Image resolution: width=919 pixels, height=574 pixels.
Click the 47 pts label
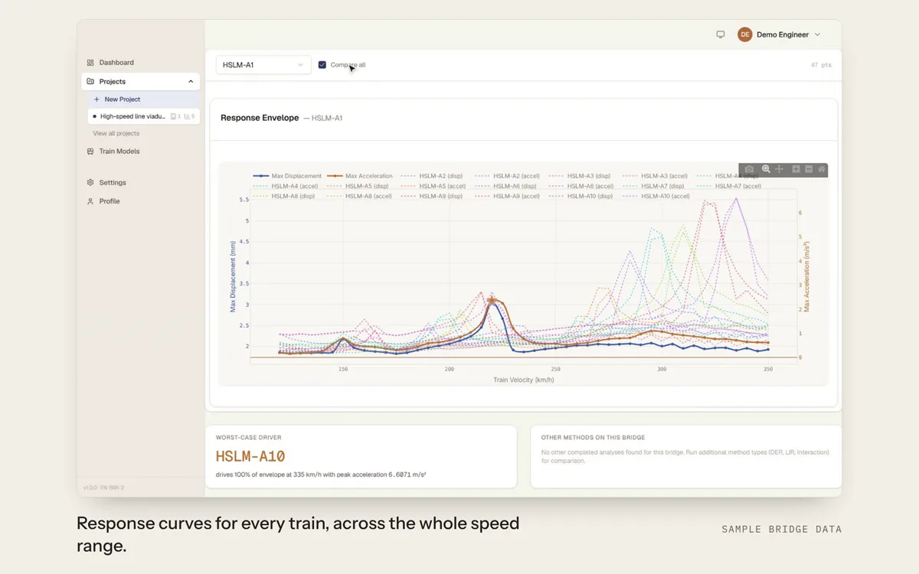click(x=821, y=65)
